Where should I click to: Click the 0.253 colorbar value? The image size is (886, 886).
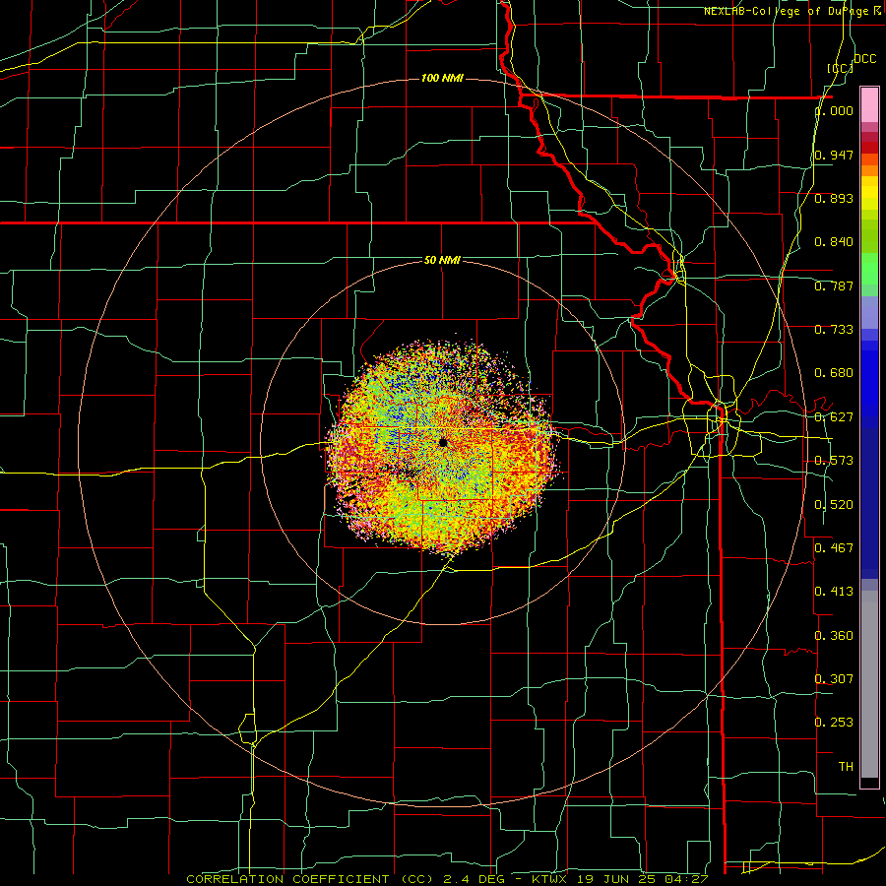pos(834,723)
